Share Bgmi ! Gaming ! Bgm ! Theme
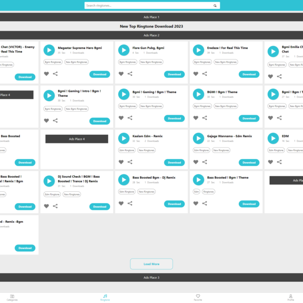Viewport: 303px width, 303px height. [x=130, y=118]
